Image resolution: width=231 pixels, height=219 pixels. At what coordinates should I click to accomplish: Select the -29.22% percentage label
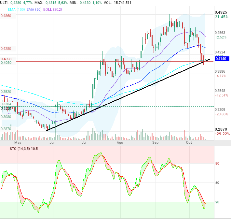tap(222, 134)
